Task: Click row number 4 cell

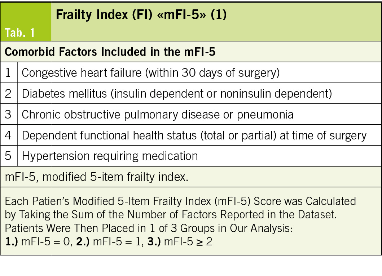Action: coord(8,135)
